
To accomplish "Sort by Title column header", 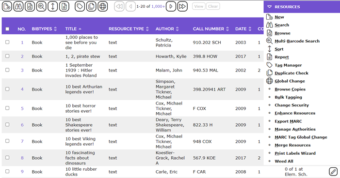I will (x=73, y=29).
